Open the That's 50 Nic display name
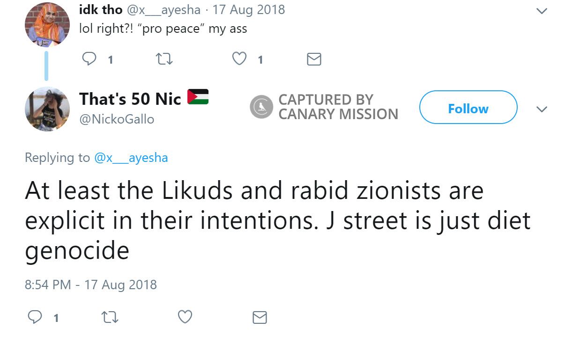 click(x=130, y=99)
